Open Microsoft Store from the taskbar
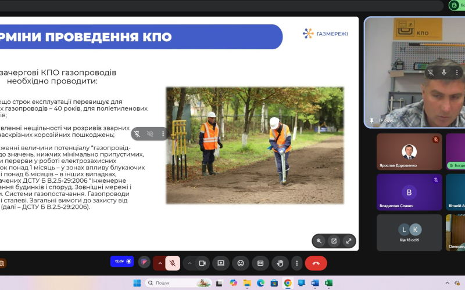 [x=274, y=283]
